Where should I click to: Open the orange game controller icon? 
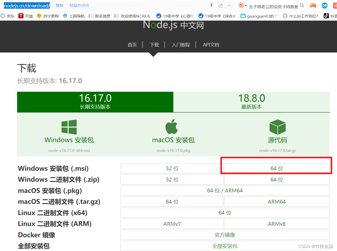click(x=313, y=5)
